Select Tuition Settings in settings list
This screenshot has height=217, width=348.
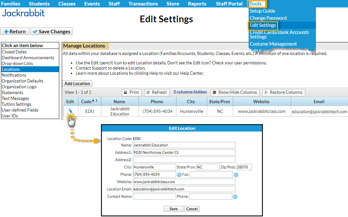coord(30,104)
